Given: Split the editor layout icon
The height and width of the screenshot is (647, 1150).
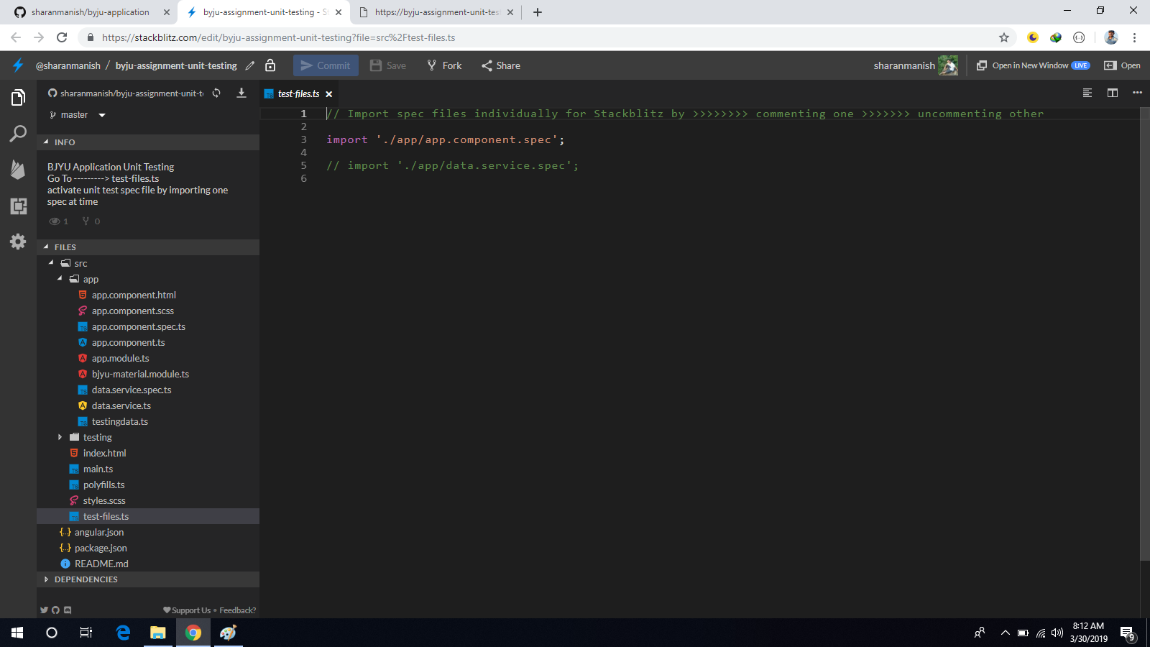Looking at the screenshot, I should pos(1113,93).
